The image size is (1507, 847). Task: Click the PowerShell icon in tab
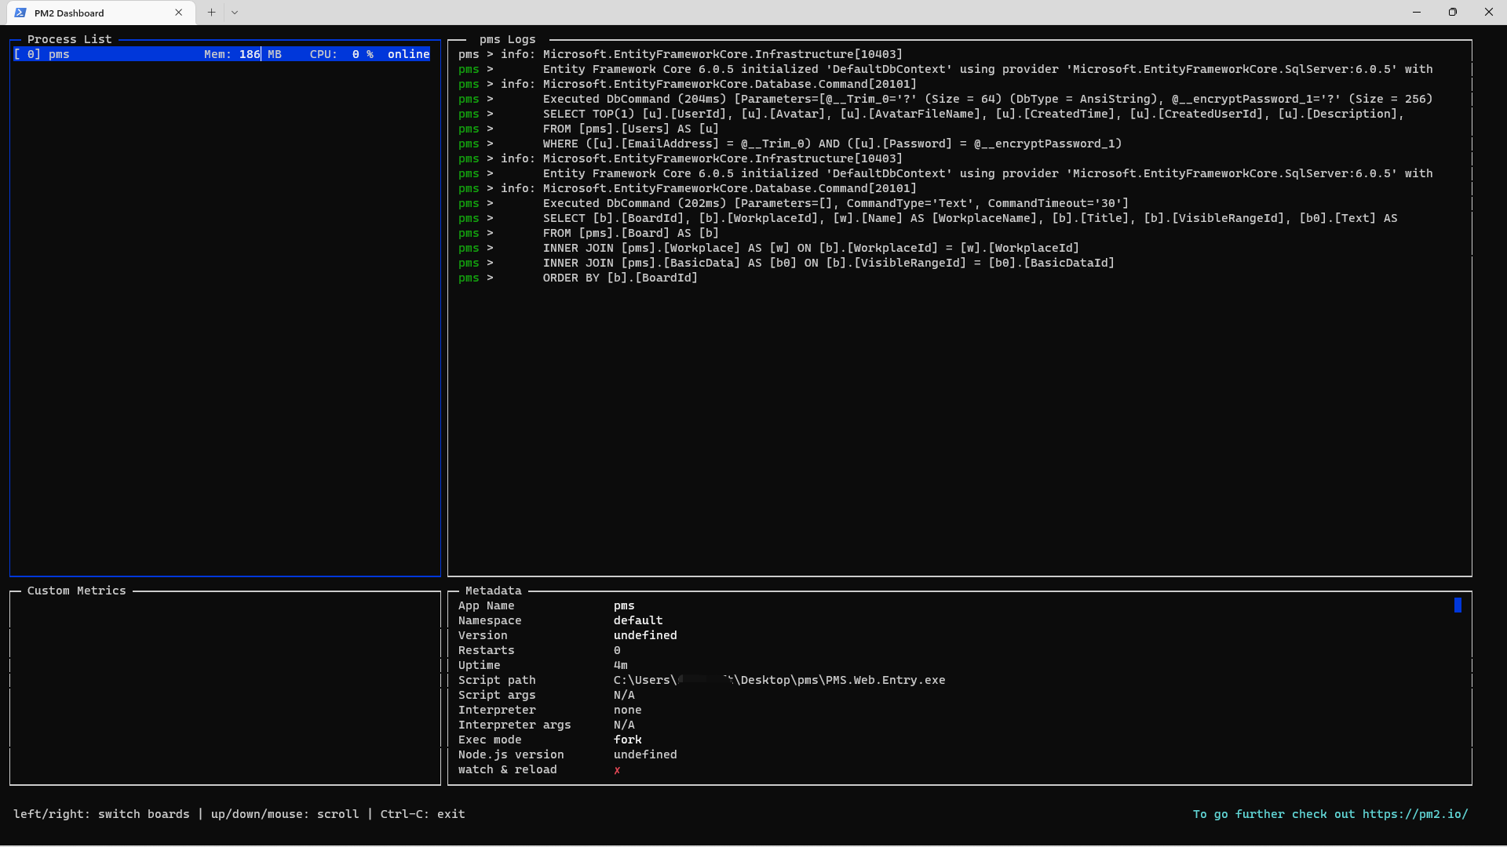tap(20, 13)
